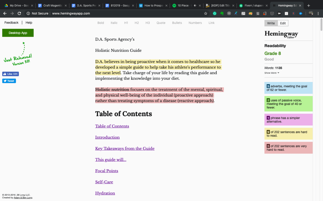
Task: Click the Pocket extension icon
Action: pyautogui.click(x=272, y=14)
